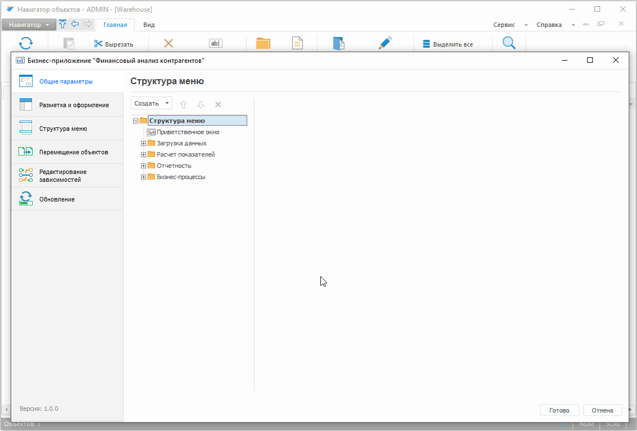Expand the Расчет показателей folder
The image size is (637, 431).
[x=144, y=155]
